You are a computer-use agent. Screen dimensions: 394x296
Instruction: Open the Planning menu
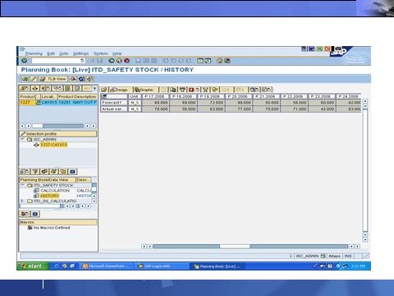(34, 53)
